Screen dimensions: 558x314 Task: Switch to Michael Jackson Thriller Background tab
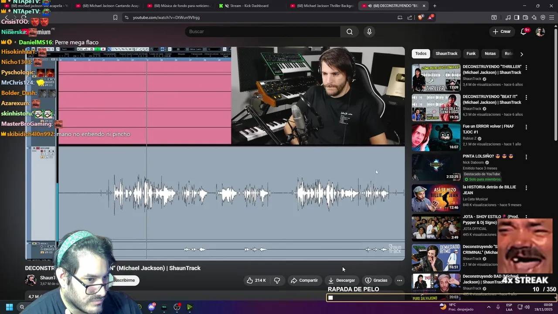(x=322, y=6)
